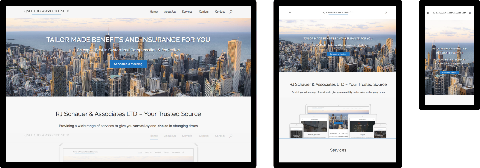Viewport: 480px width, 168px height.
Task: Click the faded Services link in lower desktop nav
Action: 187,136
